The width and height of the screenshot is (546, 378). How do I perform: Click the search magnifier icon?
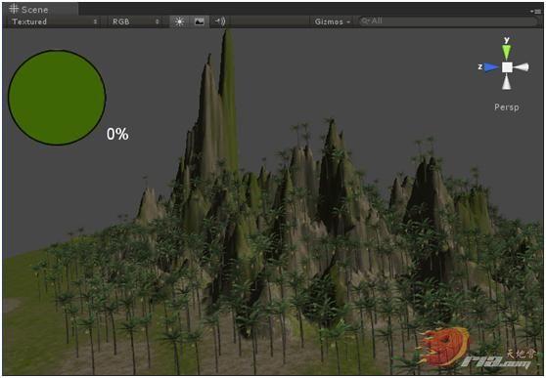365,21
